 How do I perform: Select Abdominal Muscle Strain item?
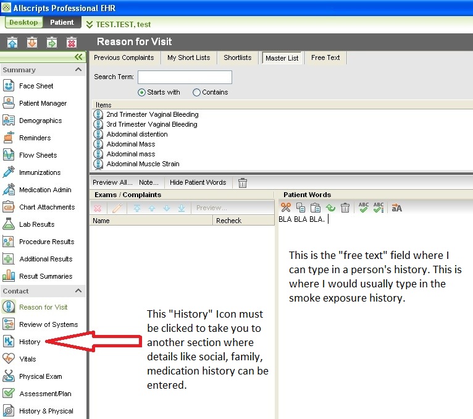(143, 164)
